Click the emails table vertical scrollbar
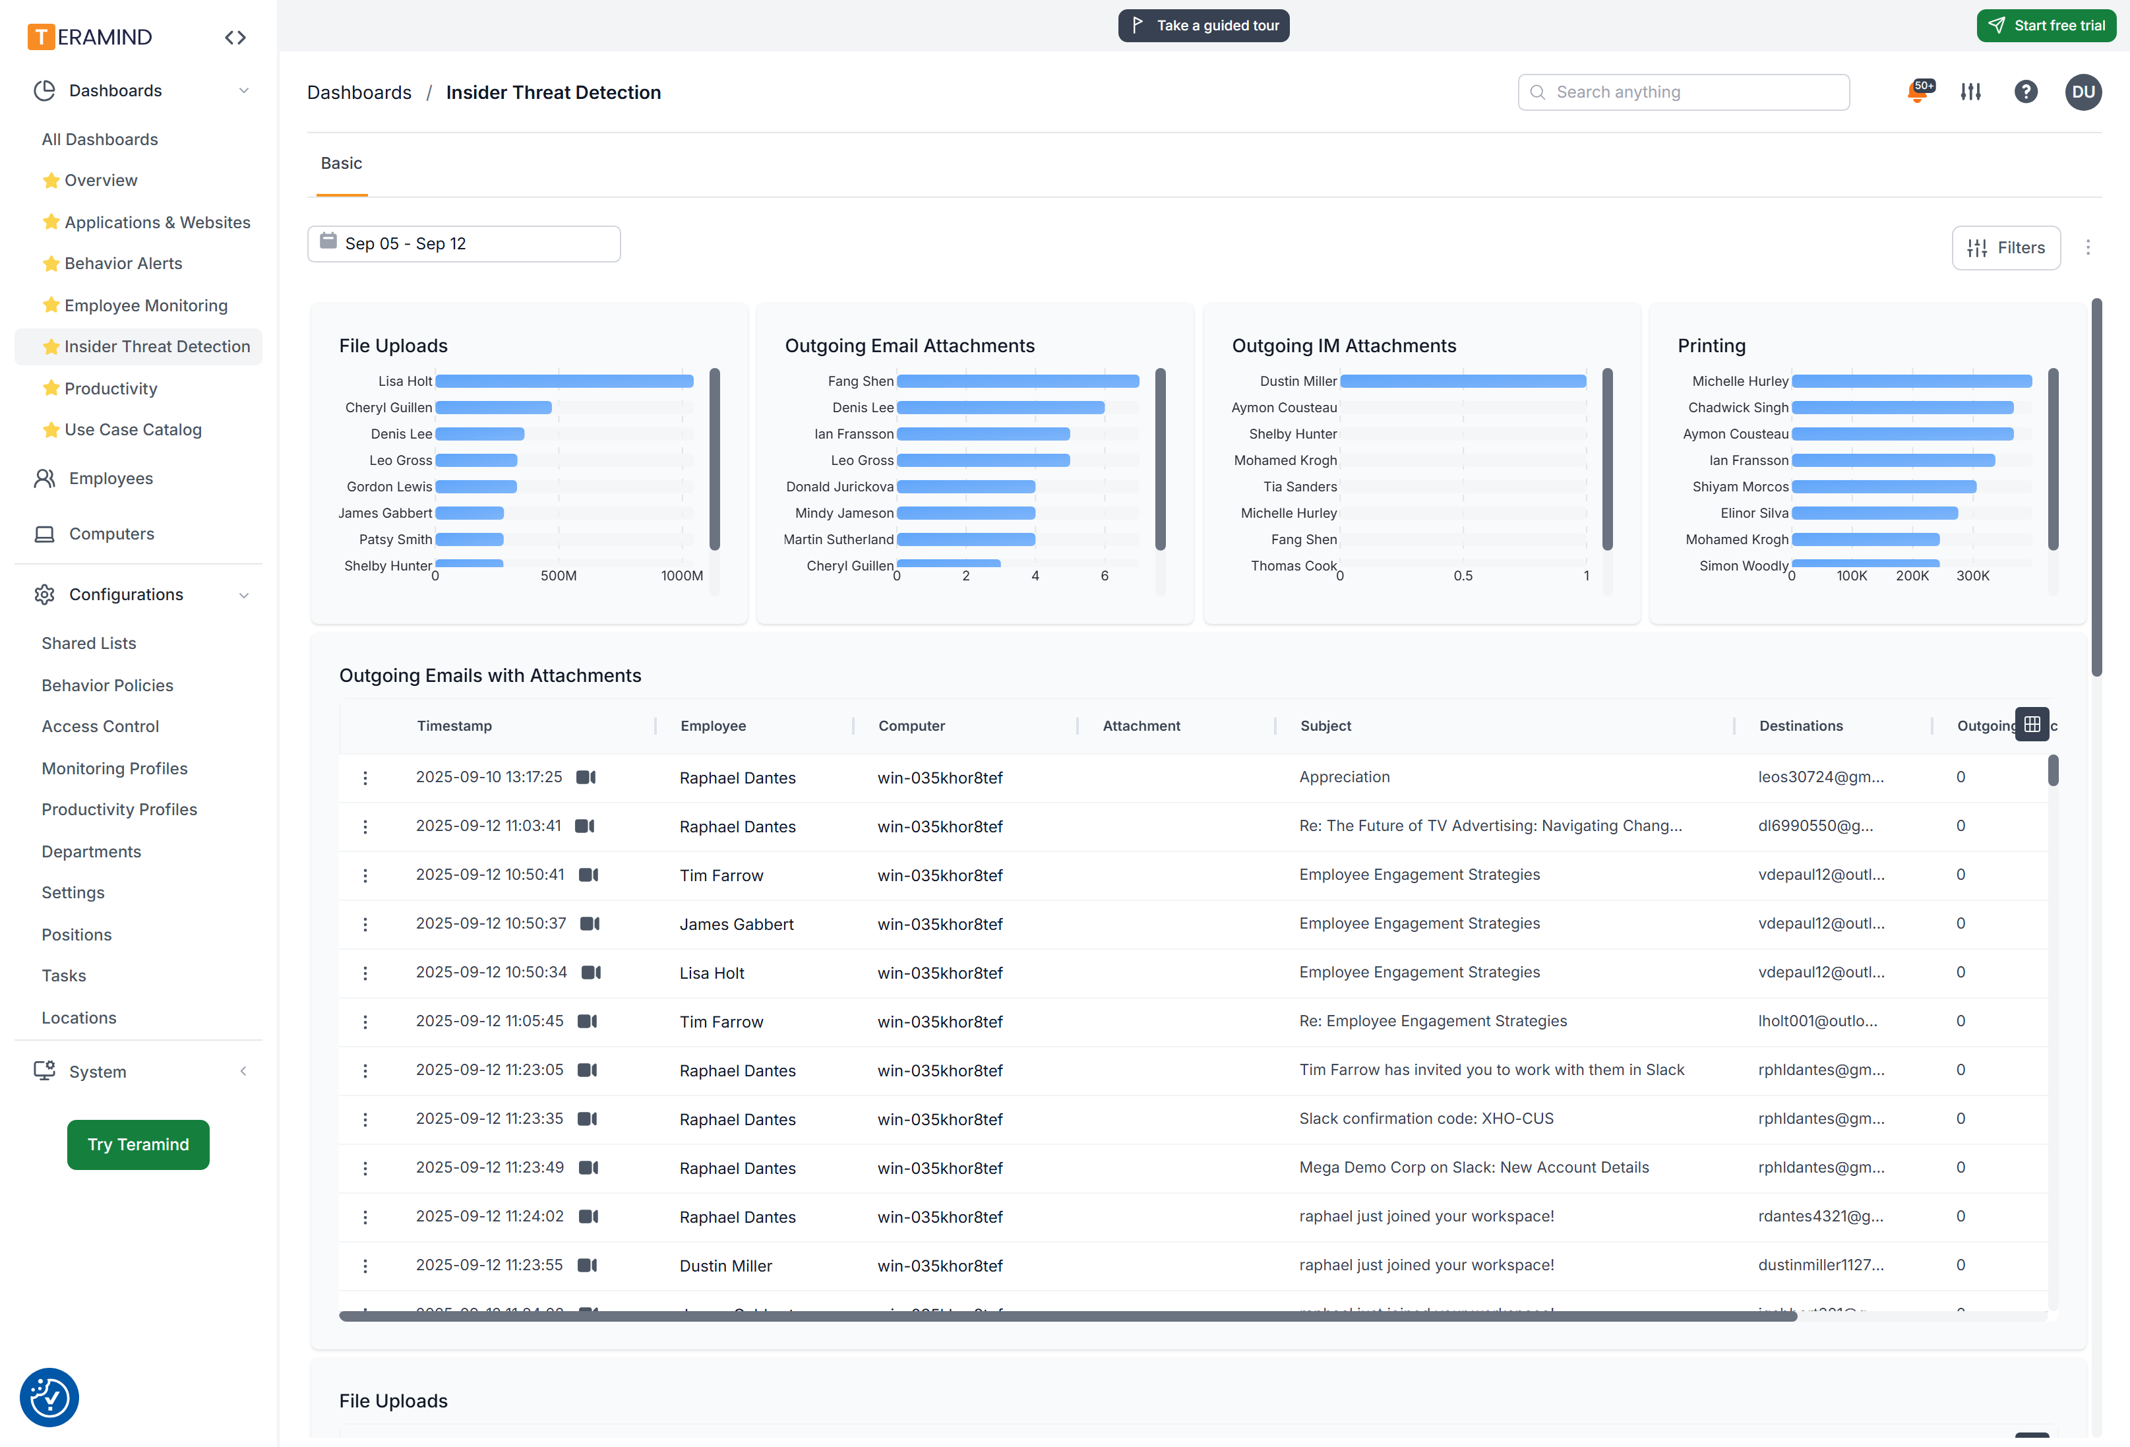Image resolution: width=2130 pixels, height=1447 pixels. pyautogui.click(x=2053, y=770)
